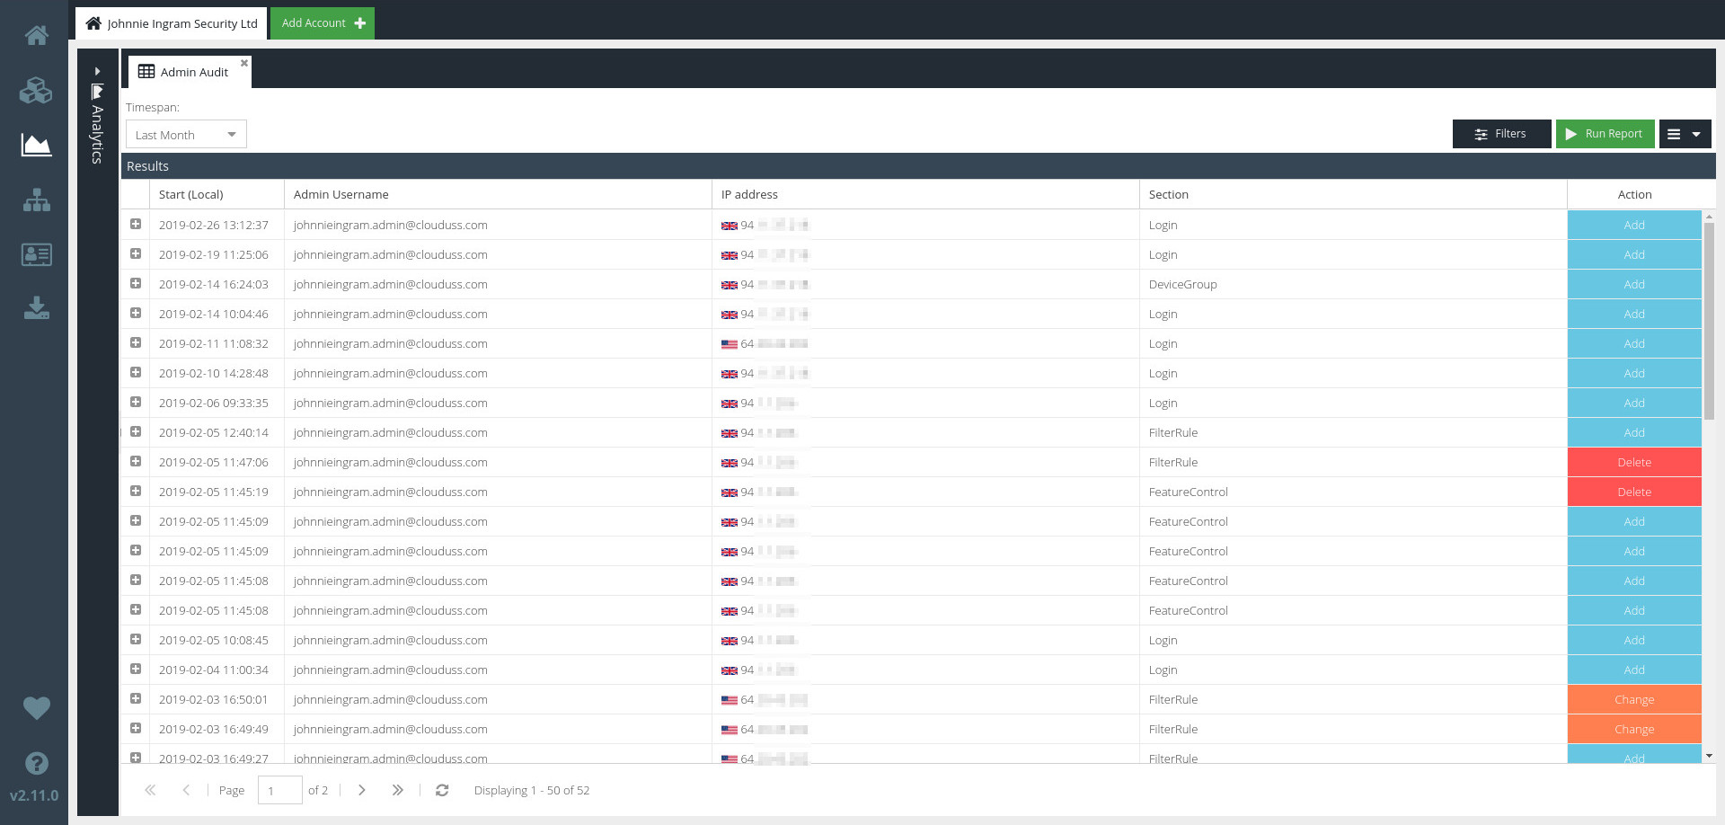Image resolution: width=1725 pixels, height=825 pixels.
Task: Go to next results page
Action: click(x=361, y=790)
